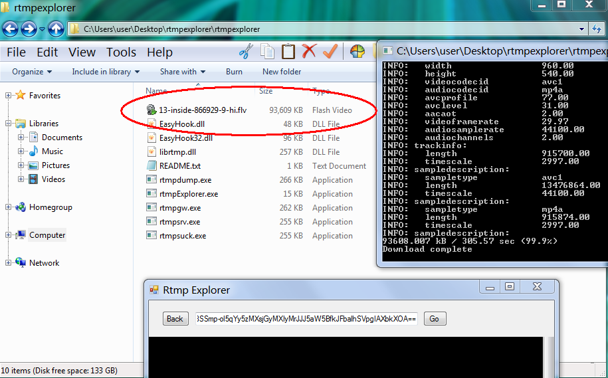Click the Forward navigation arrow in explorer
Viewport: 608px width, 378px height.
pyautogui.click(x=29, y=29)
